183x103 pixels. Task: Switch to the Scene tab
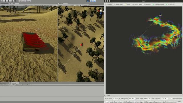click(x=63, y=4)
